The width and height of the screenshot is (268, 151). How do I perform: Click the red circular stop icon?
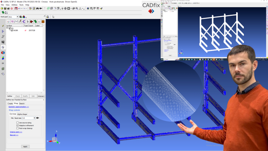(11, 8)
